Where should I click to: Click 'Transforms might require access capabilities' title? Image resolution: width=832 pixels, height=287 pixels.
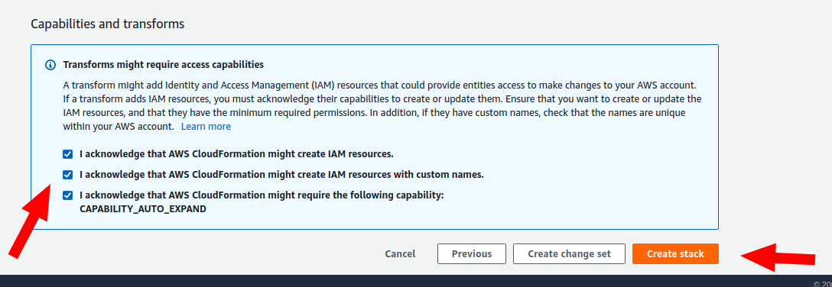164,65
